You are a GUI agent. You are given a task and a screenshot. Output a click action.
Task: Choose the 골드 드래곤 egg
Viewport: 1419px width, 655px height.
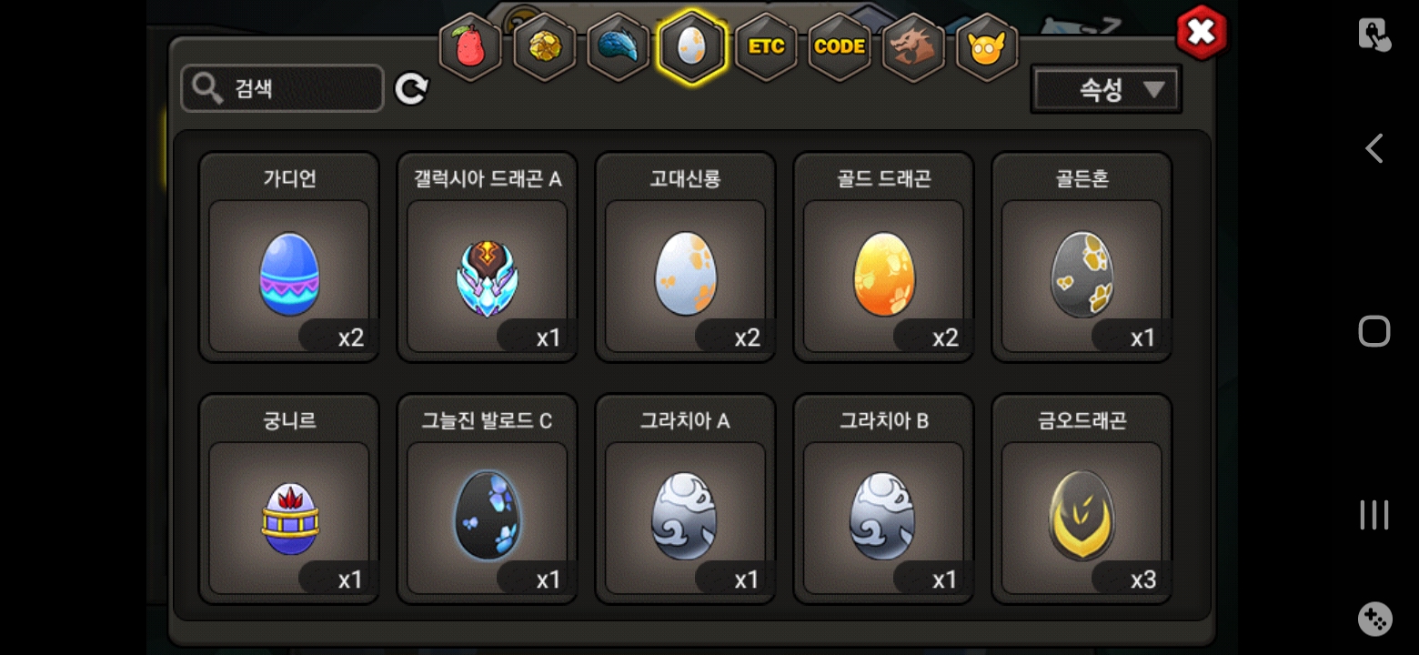pos(884,257)
